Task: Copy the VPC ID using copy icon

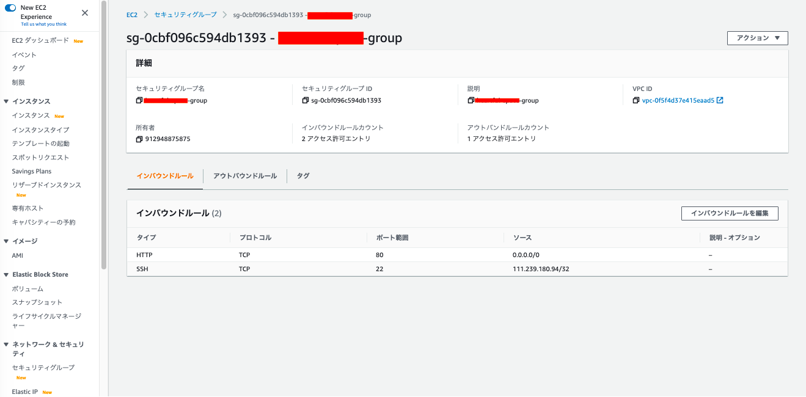Action: click(x=636, y=100)
